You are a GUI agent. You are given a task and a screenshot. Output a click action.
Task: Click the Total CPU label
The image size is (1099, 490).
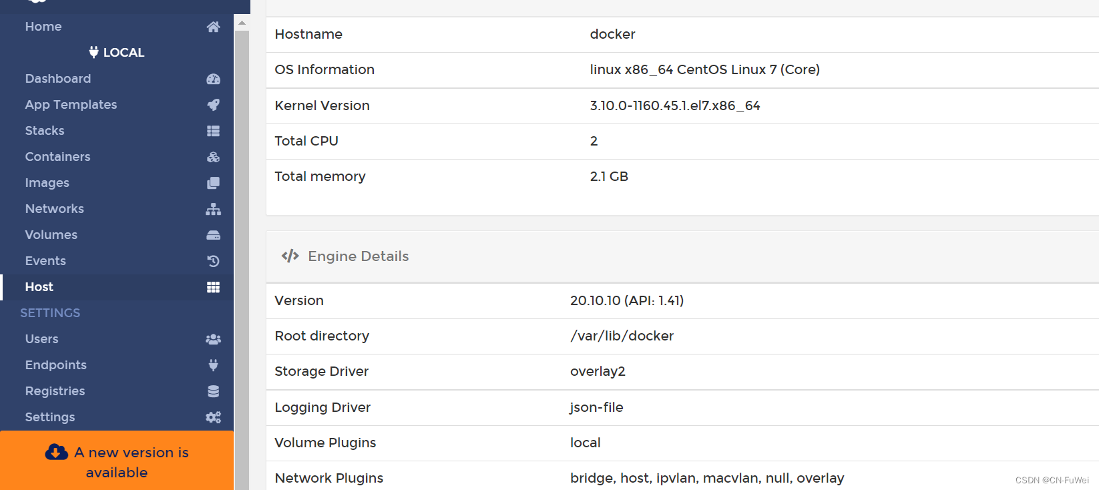pos(306,141)
